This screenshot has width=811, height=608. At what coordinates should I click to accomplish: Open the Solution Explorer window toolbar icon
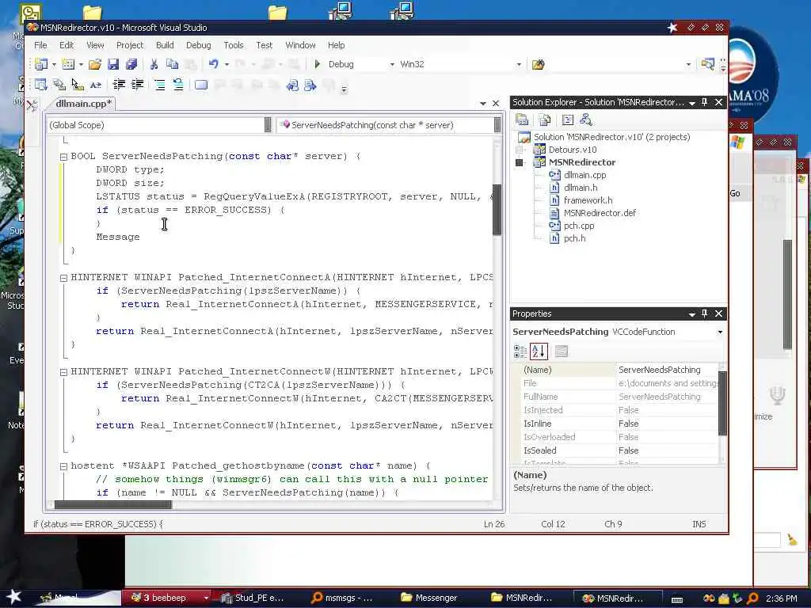pyautogui.click(x=707, y=64)
